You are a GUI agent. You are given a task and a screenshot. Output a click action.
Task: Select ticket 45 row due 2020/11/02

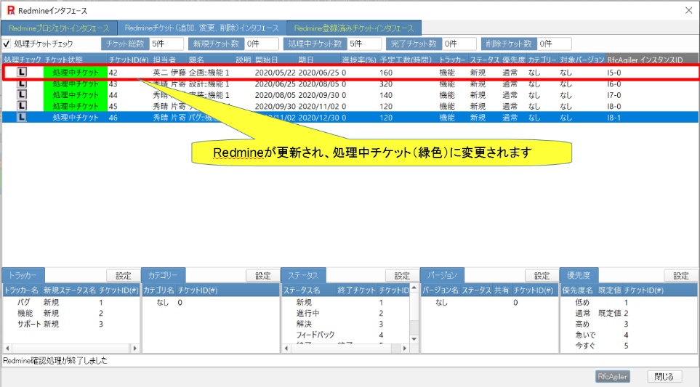350,106
